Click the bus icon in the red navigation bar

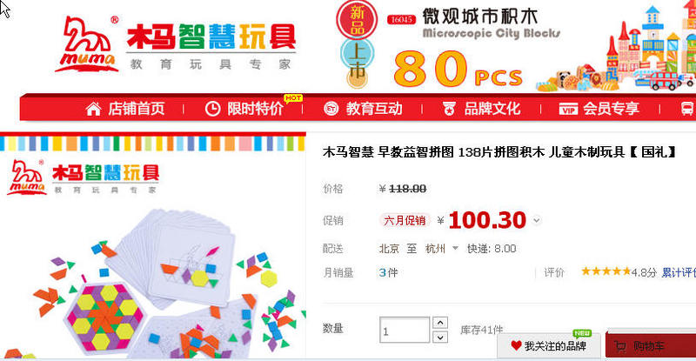pos(686,109)
